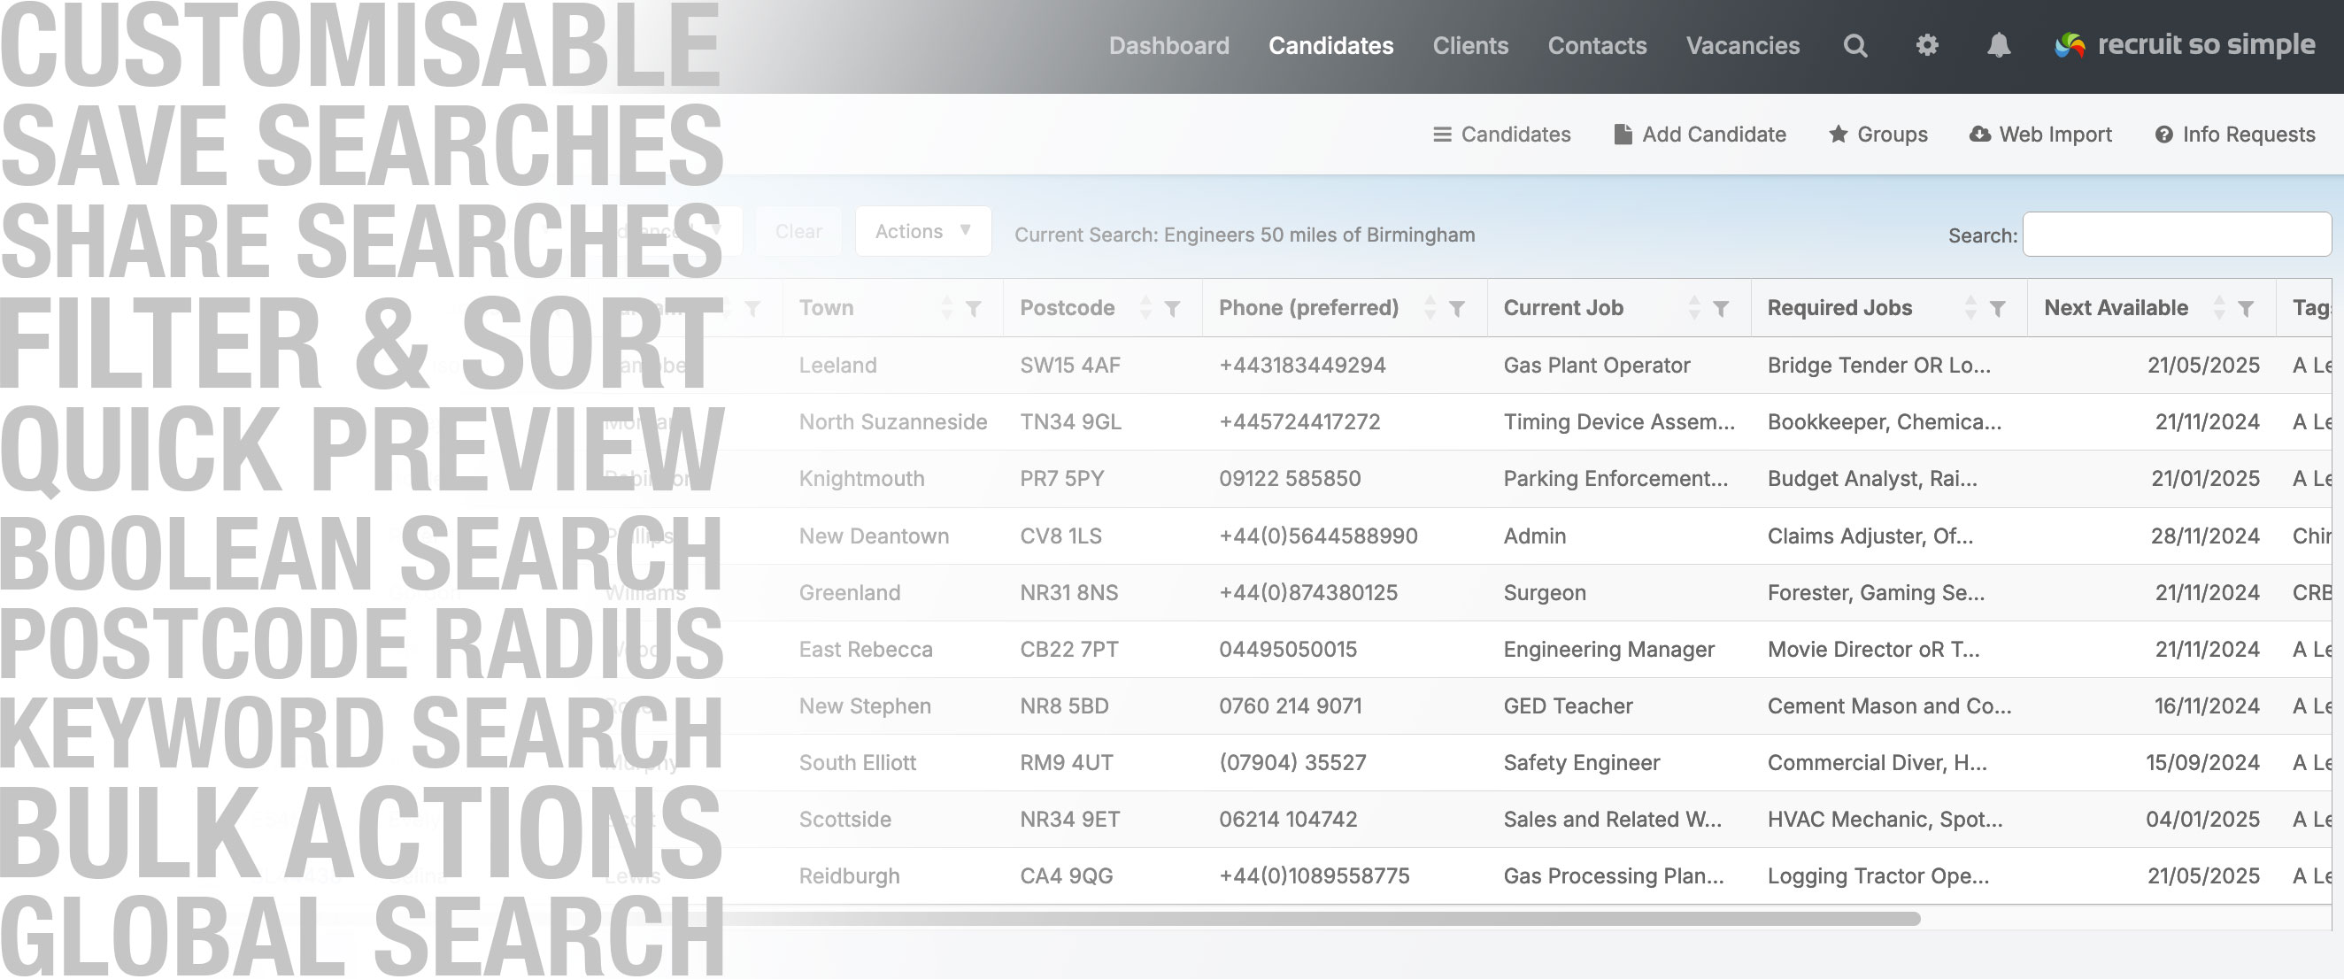Open the Add Candidate icon
2344x979 pixels.
1621,135
